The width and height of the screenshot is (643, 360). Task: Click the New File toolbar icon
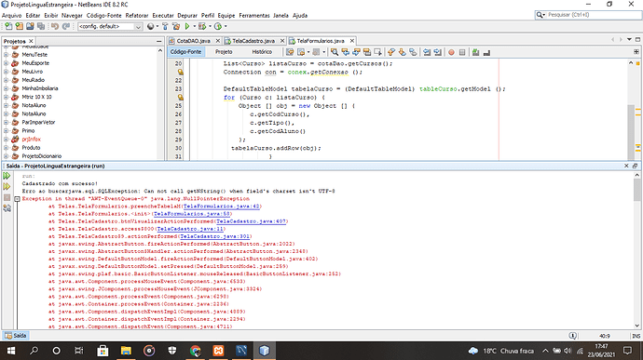tap(8, 26)
